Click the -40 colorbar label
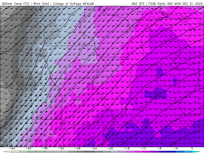 point(28,148)
